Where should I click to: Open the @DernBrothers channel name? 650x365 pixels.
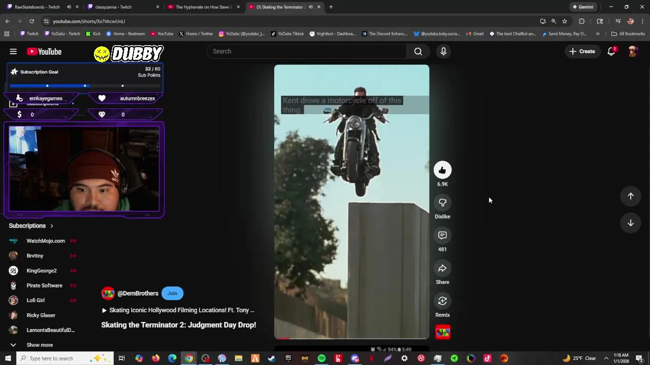138,293
